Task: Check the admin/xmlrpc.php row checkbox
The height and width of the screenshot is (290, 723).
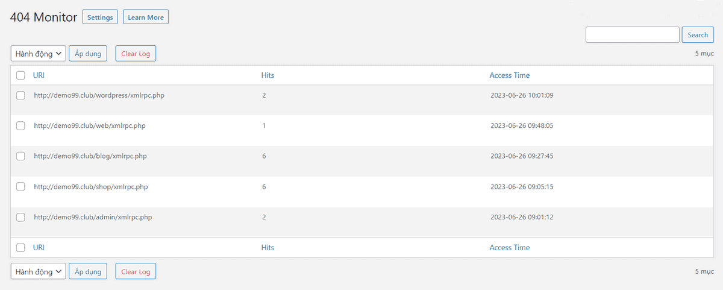Action: point(20,217)
